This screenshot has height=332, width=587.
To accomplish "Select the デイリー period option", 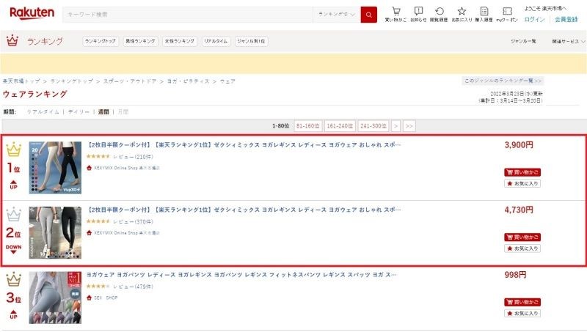I will coord(79,112).
